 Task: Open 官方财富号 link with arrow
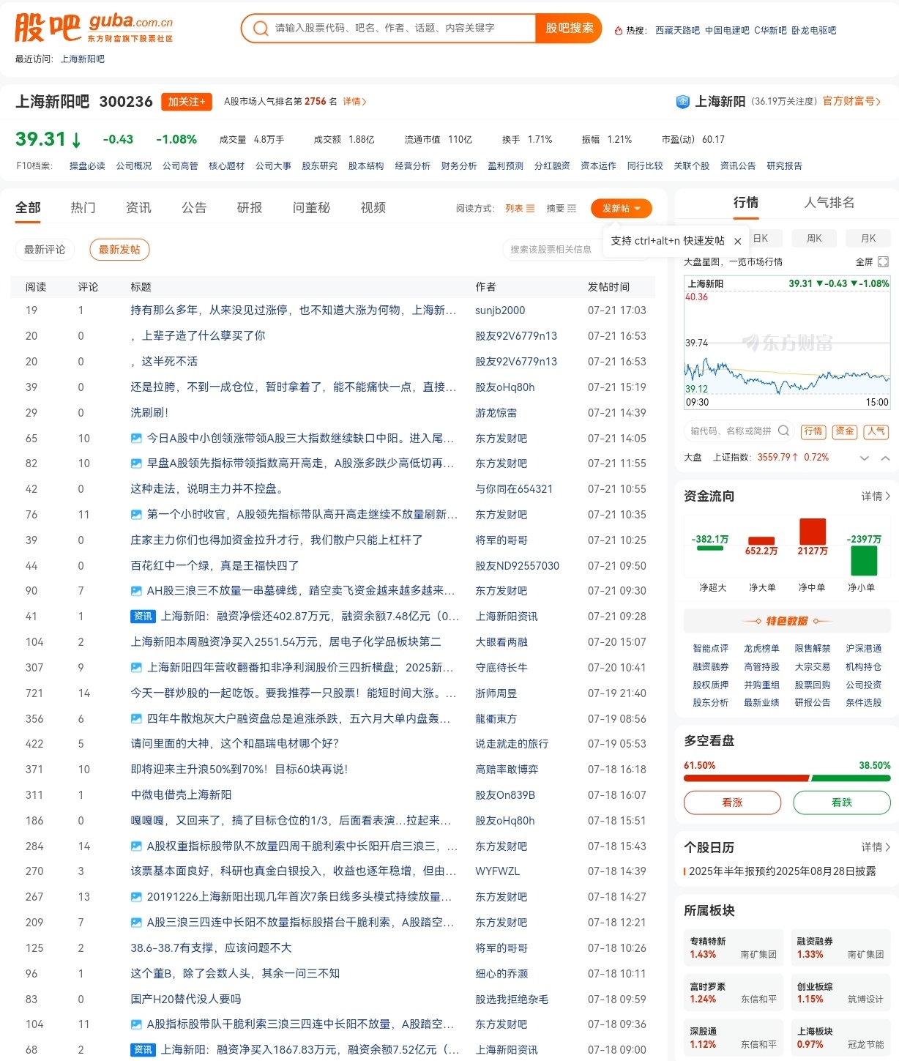(x=852, y=101)
